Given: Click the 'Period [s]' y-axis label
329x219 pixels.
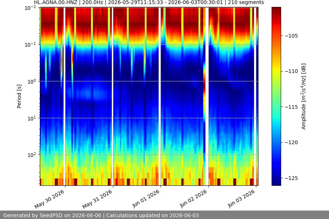Looking at the screenshot, I should coord(19,96).
